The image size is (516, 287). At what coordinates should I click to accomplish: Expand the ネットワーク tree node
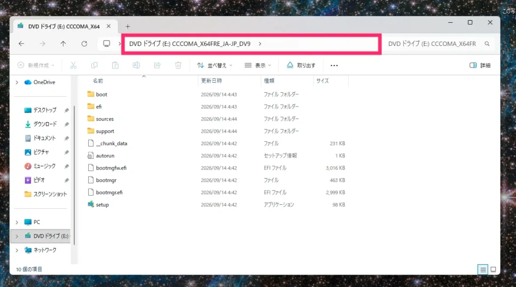click(x=17, y=250)
